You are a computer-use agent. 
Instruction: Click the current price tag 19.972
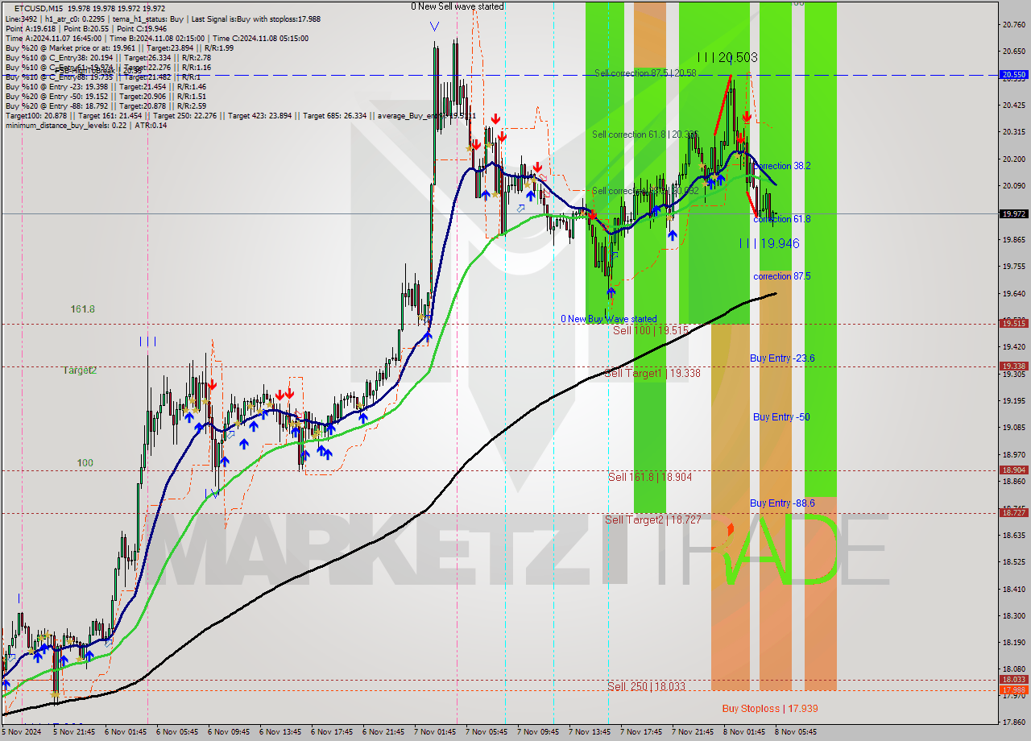coord(1012,213)
